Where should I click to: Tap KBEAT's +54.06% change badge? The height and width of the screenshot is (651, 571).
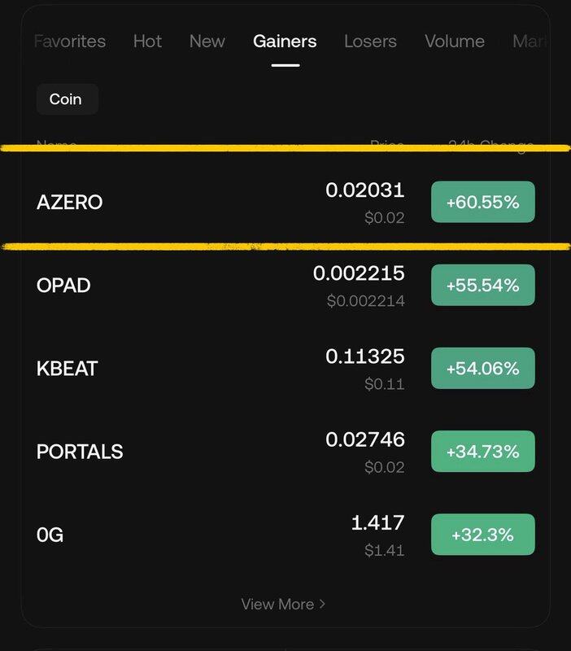point(482,368)
